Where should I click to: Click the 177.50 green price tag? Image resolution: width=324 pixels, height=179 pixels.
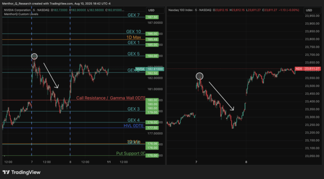point(152,128)
